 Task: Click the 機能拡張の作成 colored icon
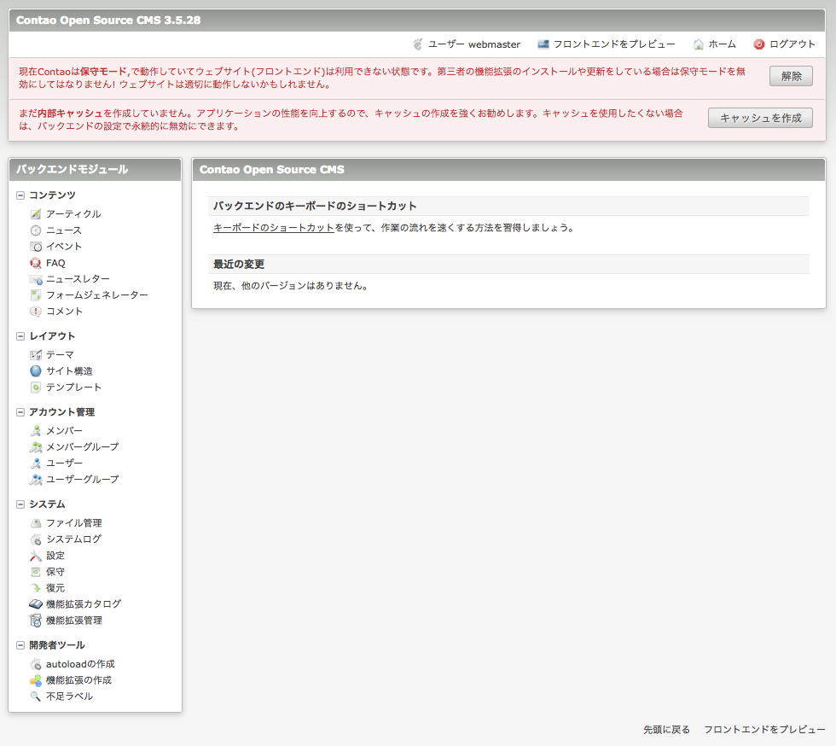point(36,680)
